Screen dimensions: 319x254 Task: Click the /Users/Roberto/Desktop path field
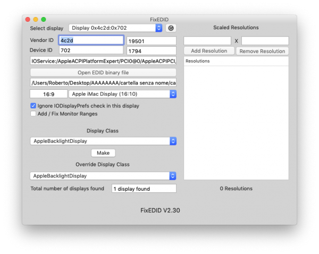coord(103,83)
